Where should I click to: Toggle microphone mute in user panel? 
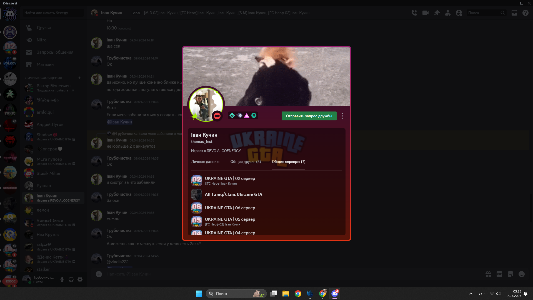(x=62, y=279)
